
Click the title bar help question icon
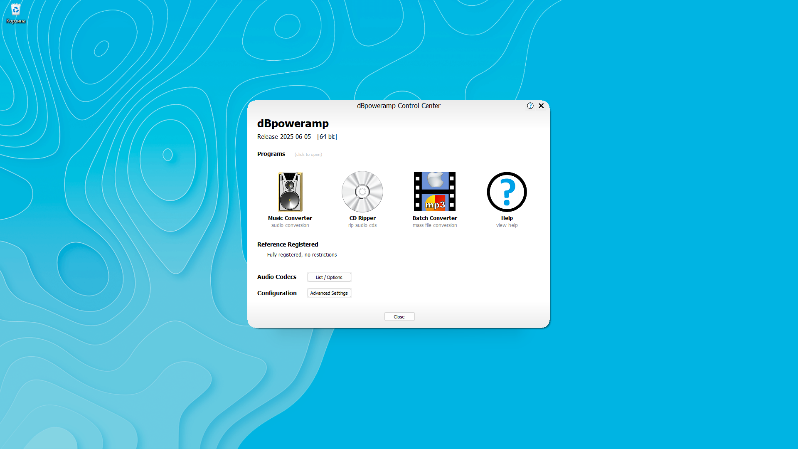[530, 106]
